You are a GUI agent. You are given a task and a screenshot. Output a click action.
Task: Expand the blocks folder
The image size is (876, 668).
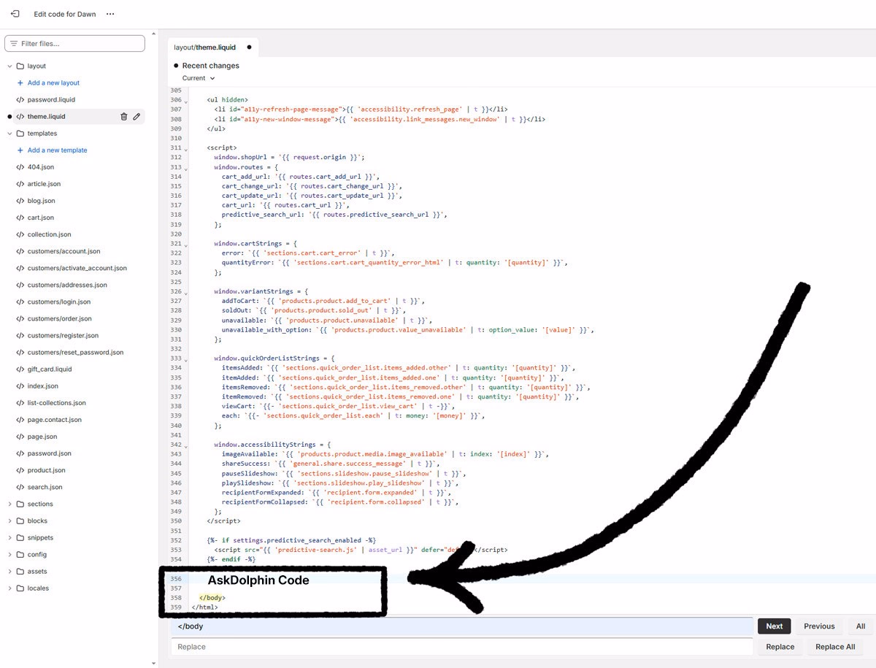[x=10, y=521]
